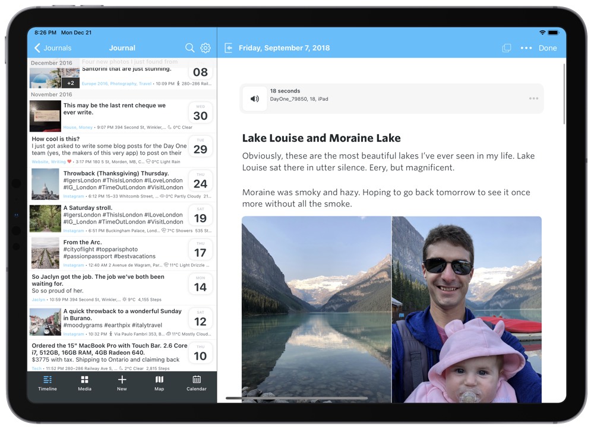This screenshot has width=594, height=430.
Task: Tap the THU 10 date badge
Action: click(200, 353)
